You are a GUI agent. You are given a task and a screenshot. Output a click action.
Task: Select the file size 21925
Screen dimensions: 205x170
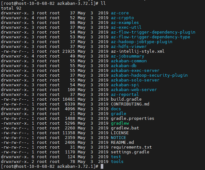[69, 51]
